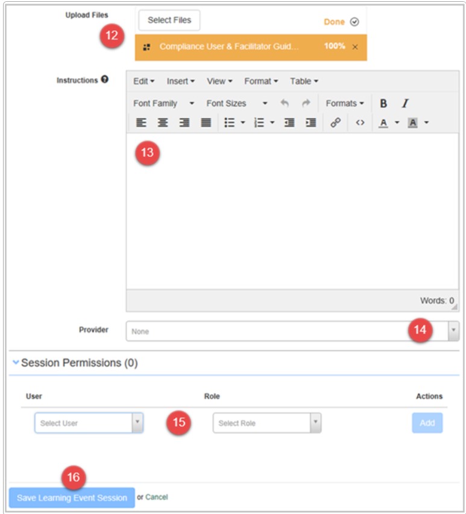Click the increase indent icon
The width and height of the screenshot is (466, 514).
pos(311,122)
